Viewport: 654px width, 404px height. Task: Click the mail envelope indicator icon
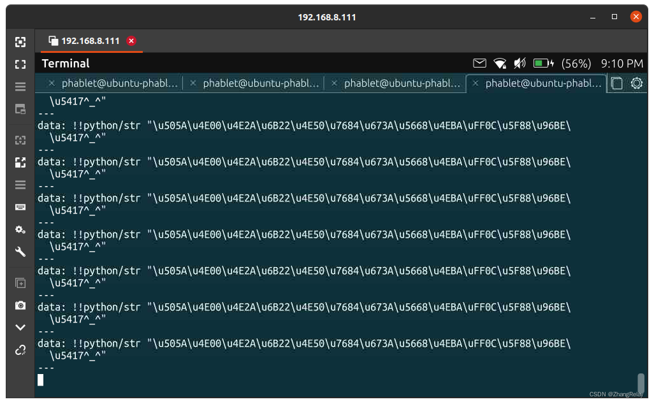coord(479,63)
